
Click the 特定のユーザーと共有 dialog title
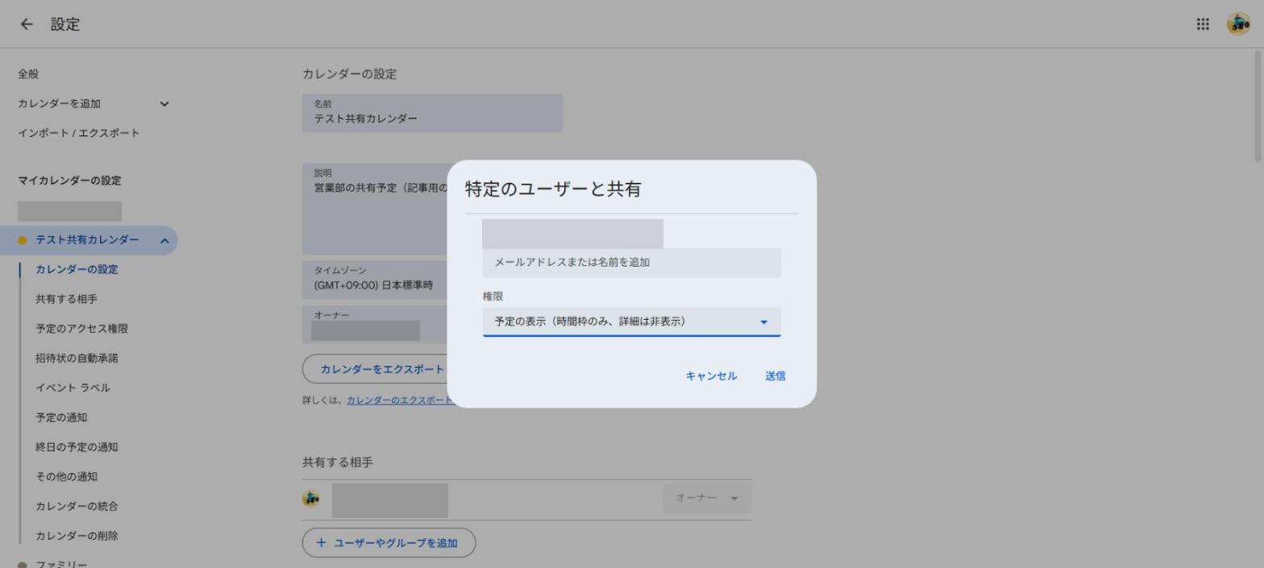click(553, 189)
